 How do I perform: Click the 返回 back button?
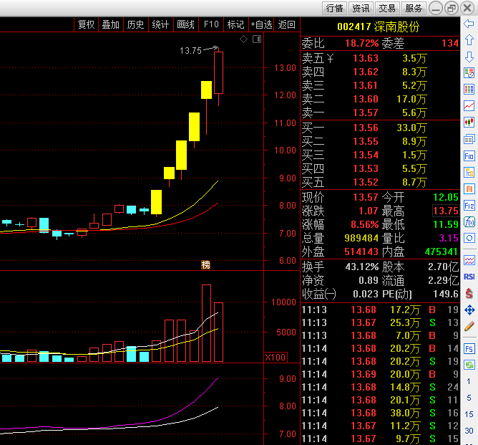pyautogui.click(x=286, y=24)
